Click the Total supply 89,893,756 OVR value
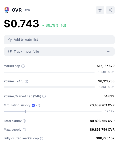Image resolution: width=120 pixels, height=146 pixels. click(102, 121)
